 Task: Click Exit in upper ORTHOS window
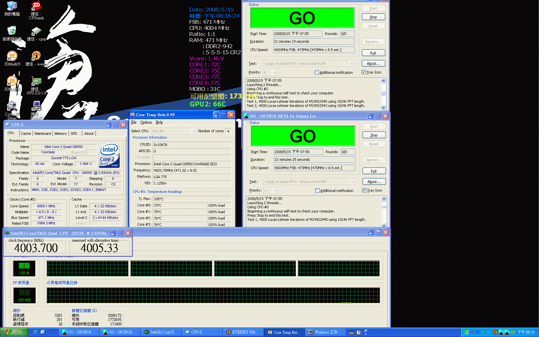point(373,53)
